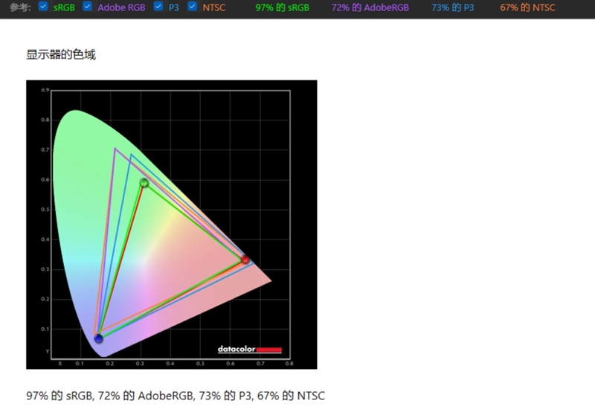Screen dimensions: 595x412
Task: Select the "67% 的 NTSC" result in top bar
Action: point(528,7)
